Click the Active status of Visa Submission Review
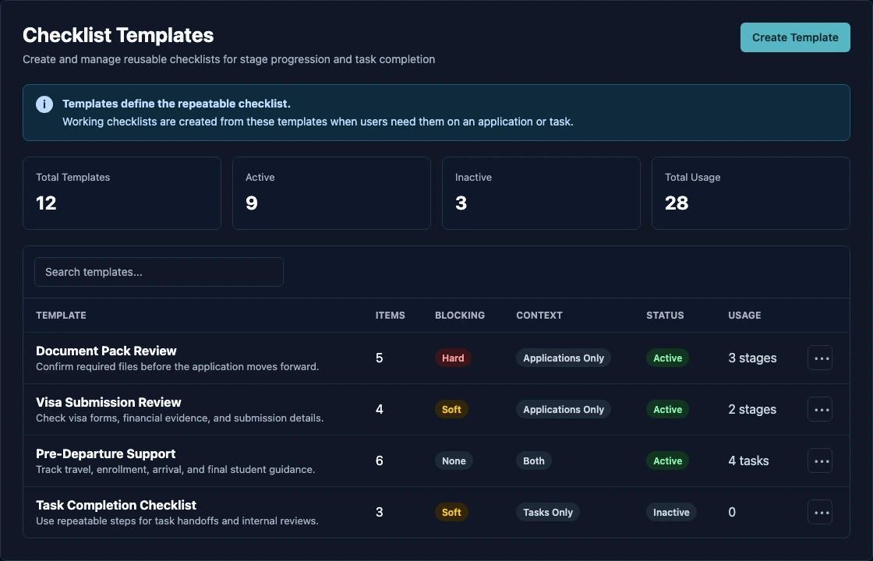873x561 pixels. click(667, 409)
